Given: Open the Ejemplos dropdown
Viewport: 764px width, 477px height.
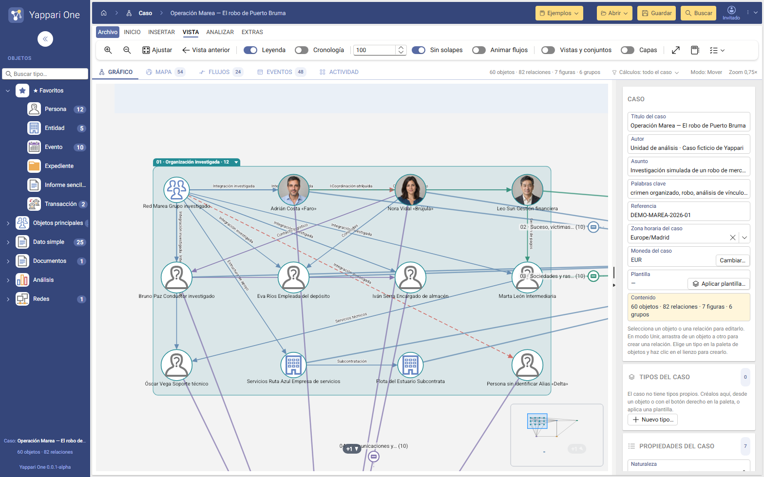Looking at the screenshot, I should coord(559,13).
